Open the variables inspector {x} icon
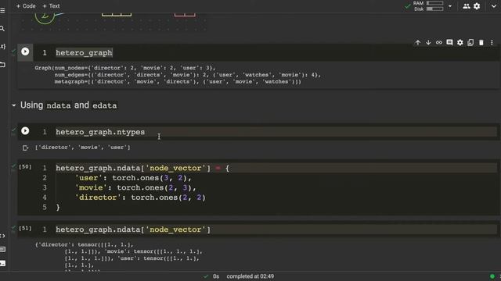Image resolution: width=501 pixels, height=281 pixels. click(2, 47)
